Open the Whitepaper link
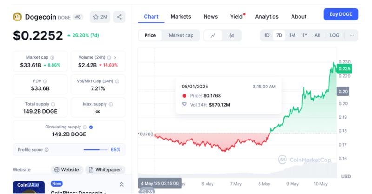Image resolution: width=372 pixels, height=194 pixels. pos(105,169)
